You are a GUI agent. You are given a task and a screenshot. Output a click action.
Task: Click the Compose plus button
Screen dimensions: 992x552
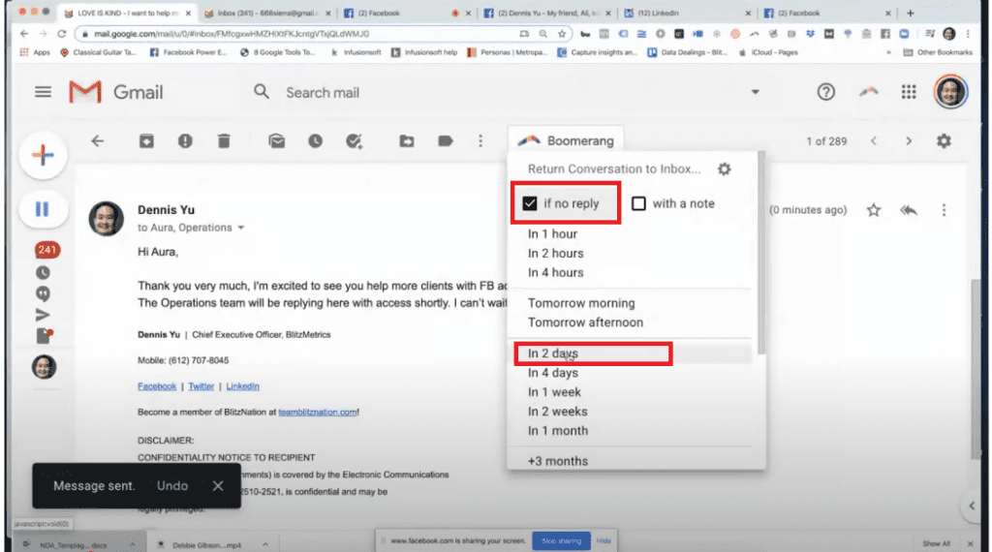coord(43,155)
